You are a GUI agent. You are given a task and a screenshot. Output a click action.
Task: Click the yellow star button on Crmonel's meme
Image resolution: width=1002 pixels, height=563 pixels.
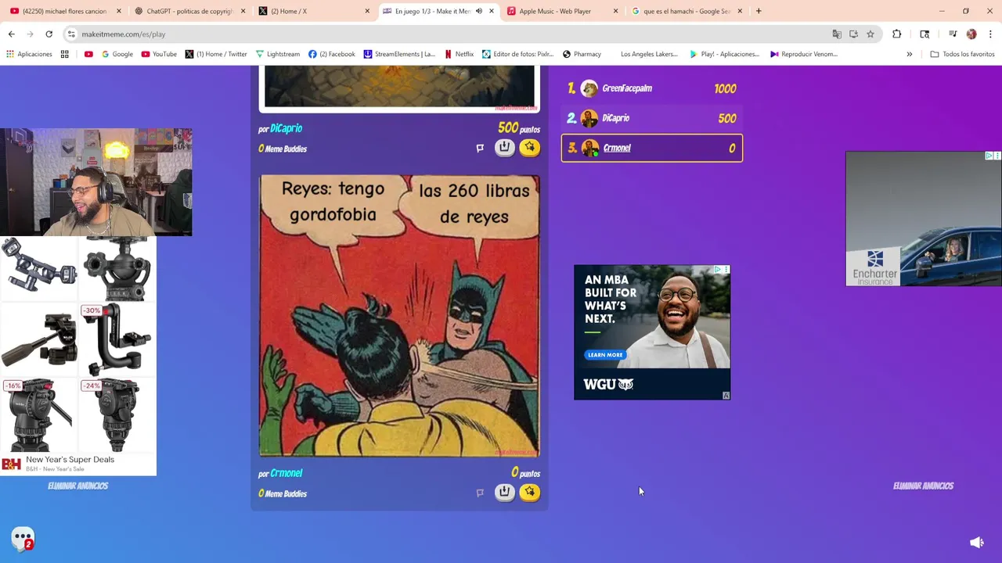(x=530, y=492)
